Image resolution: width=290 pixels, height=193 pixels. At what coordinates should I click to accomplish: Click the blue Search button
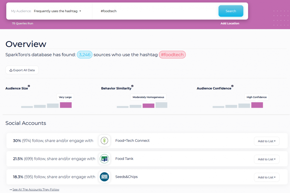pos(231,11)
